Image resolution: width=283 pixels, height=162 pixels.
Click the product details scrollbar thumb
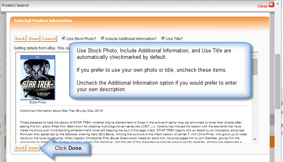[255, 67]
